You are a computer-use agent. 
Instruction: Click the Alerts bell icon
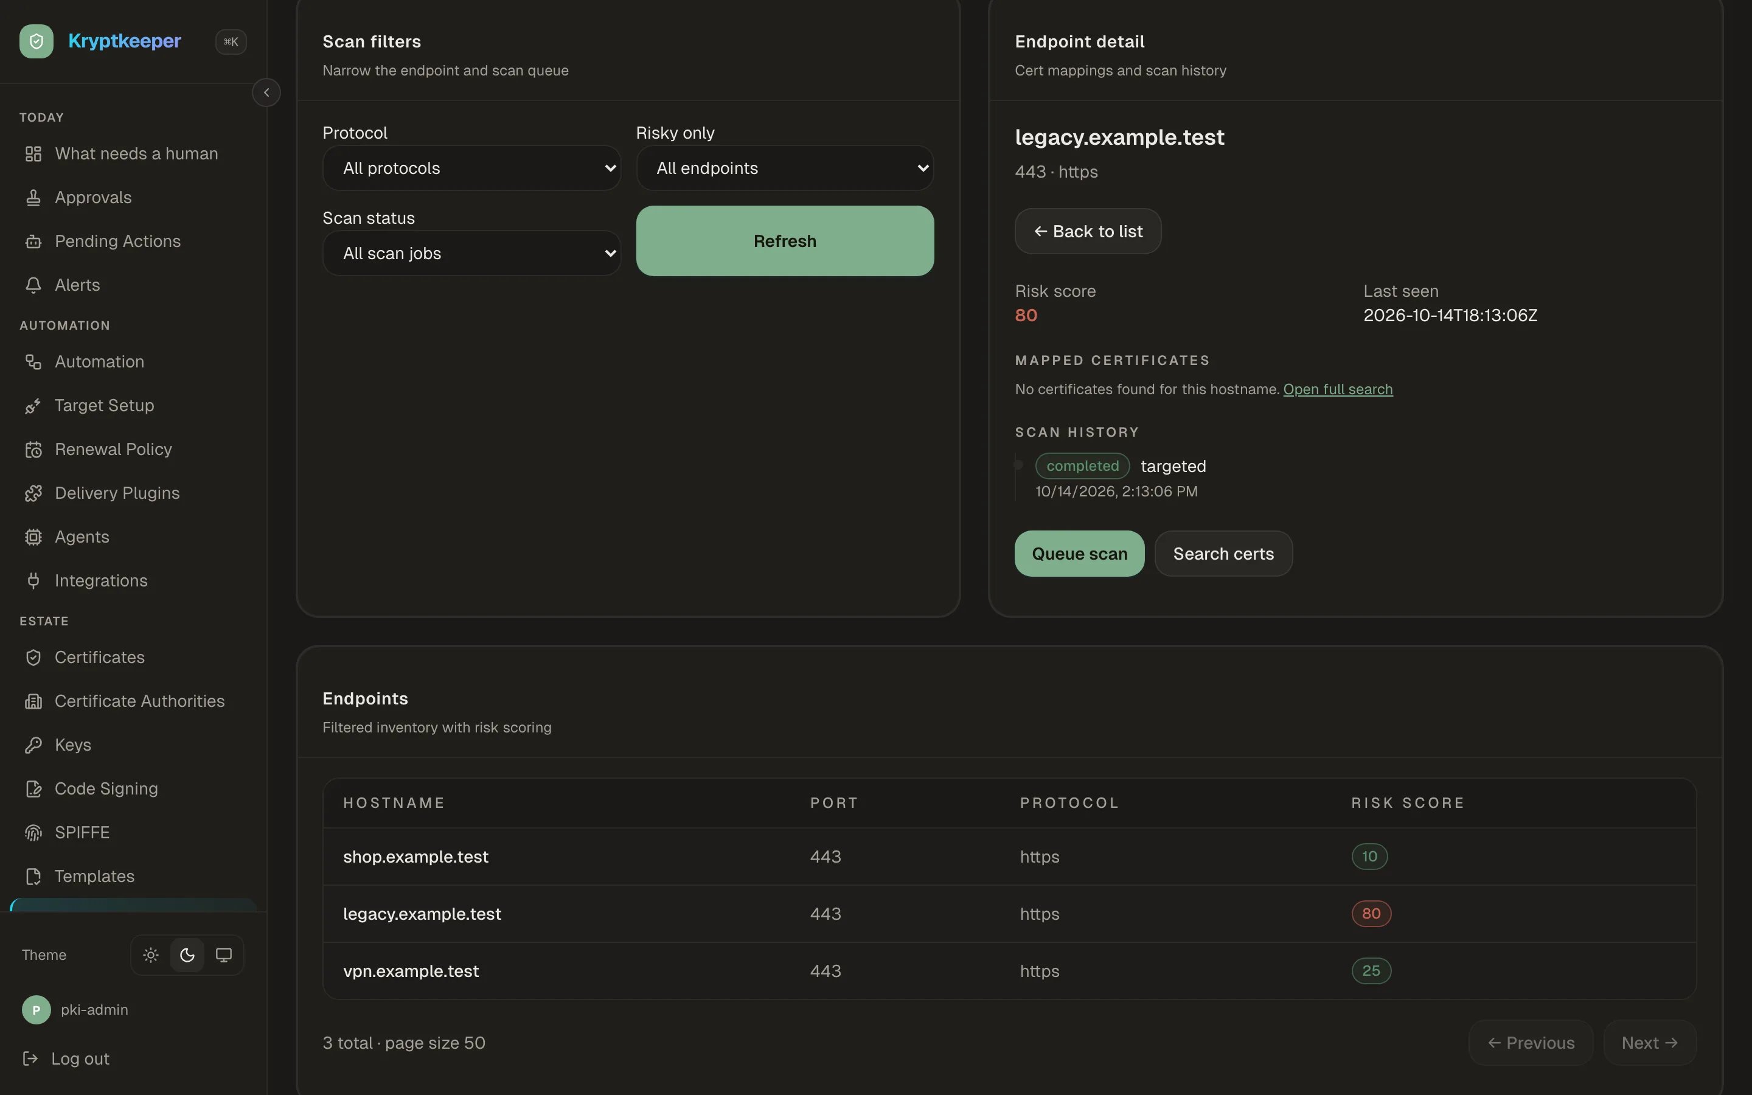(33, 285)
